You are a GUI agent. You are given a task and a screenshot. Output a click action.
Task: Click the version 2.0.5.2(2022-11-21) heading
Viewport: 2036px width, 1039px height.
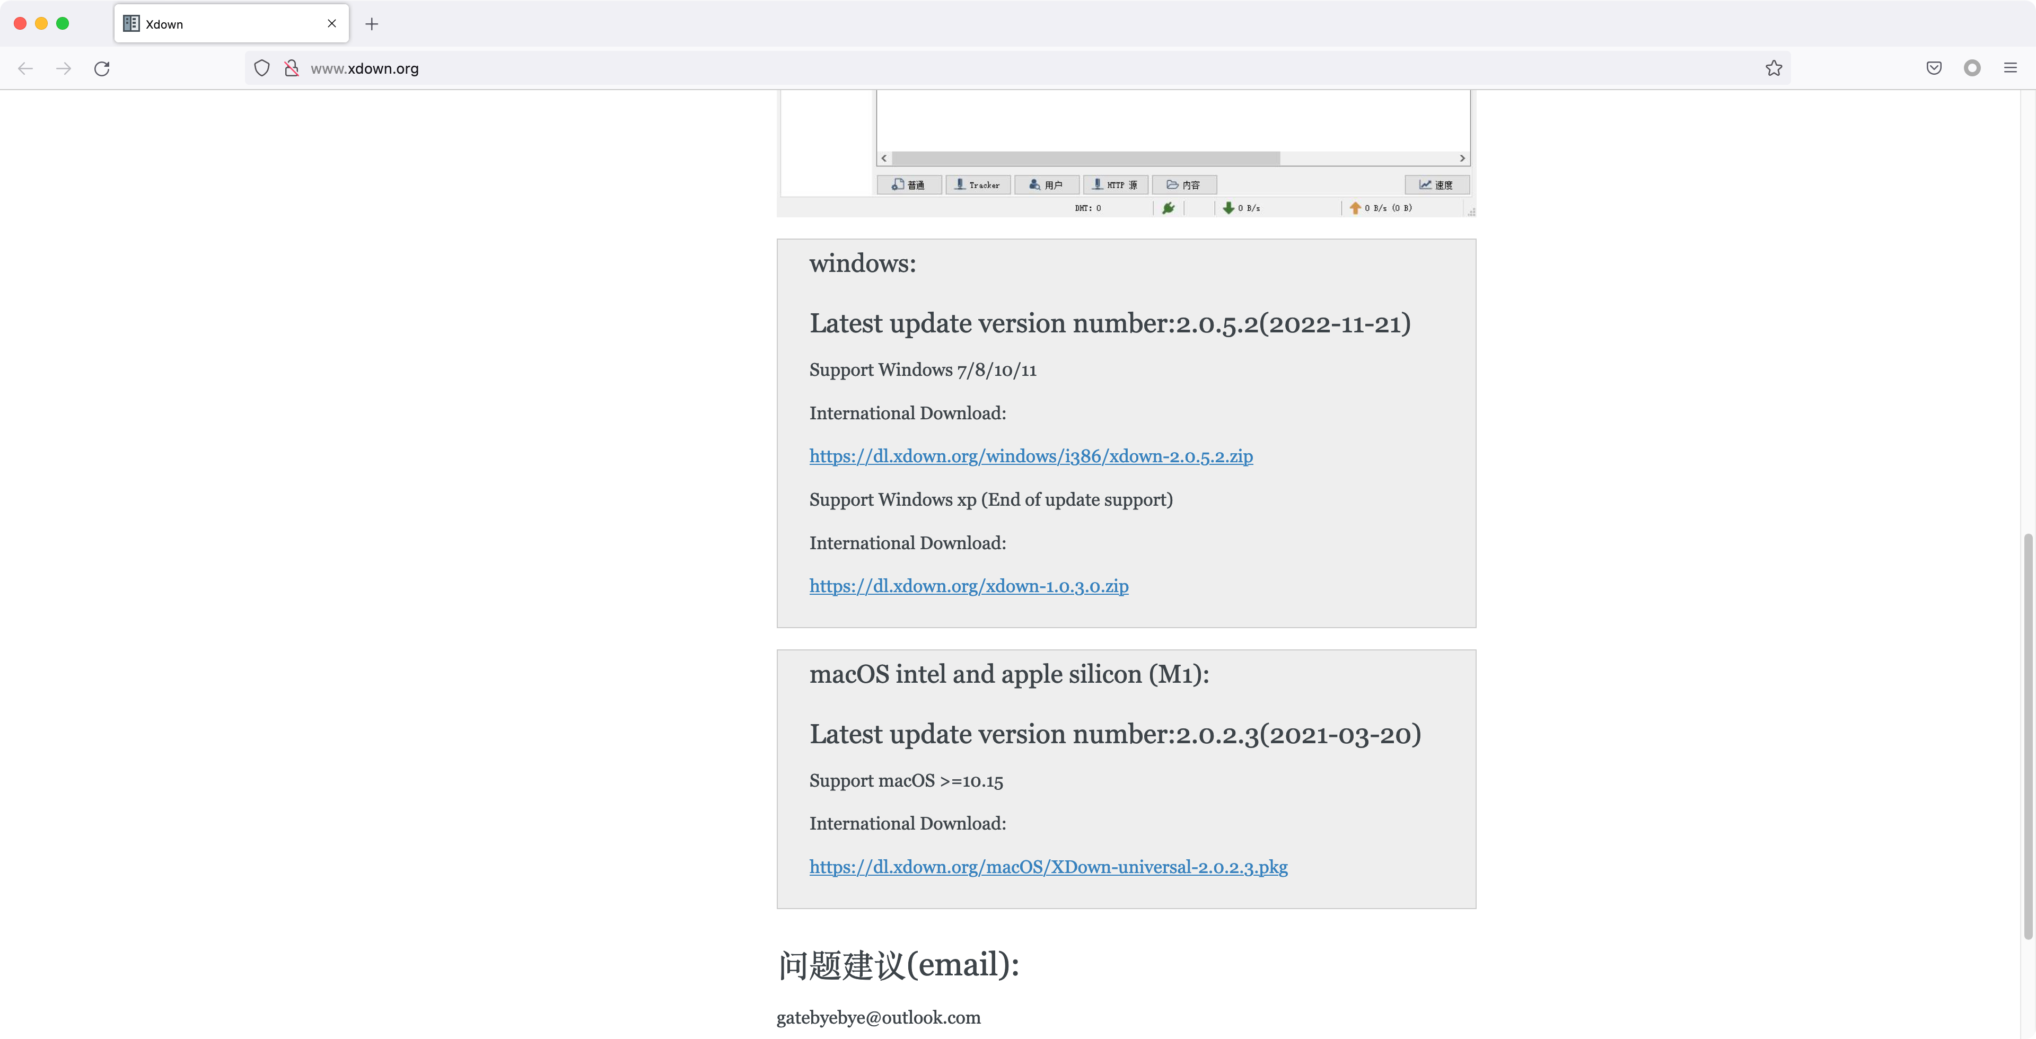[x=1110, y=324]
